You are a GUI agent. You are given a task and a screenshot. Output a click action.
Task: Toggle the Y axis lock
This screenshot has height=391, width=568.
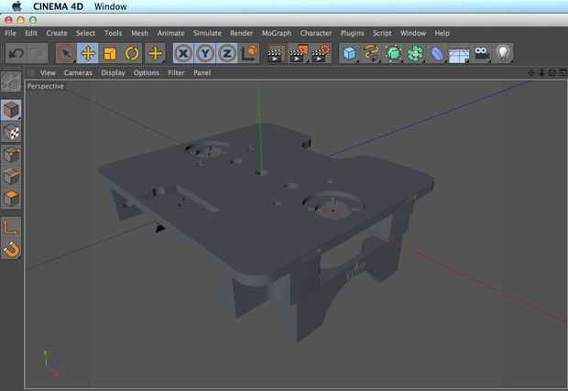[205, 54]
